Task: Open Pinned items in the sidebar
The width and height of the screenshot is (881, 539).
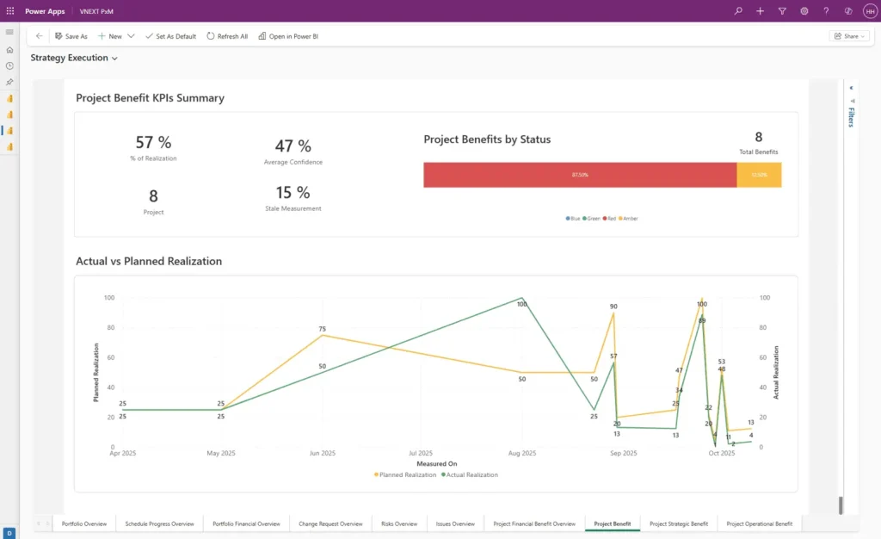Action: click(9, 82)
